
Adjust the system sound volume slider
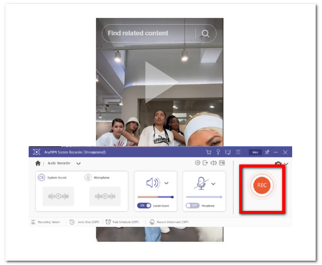(155, 197)
